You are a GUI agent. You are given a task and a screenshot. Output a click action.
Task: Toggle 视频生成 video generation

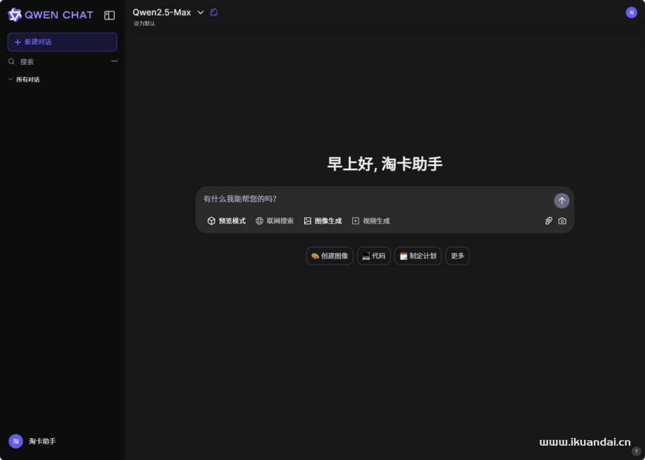tap(371, 221)
